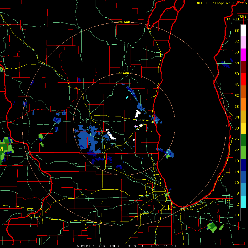Click the 58 value in the legend
This screenshot has width=248, height=248.
(237, 52)
